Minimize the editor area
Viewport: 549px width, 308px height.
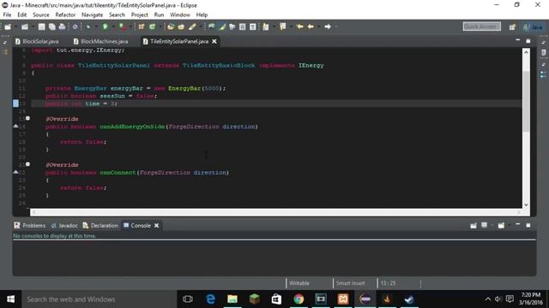coord(518,41)
